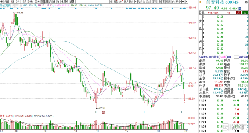Click the red event marker below the chart
This screenshot has height=133, width=249.
(103, 112)
